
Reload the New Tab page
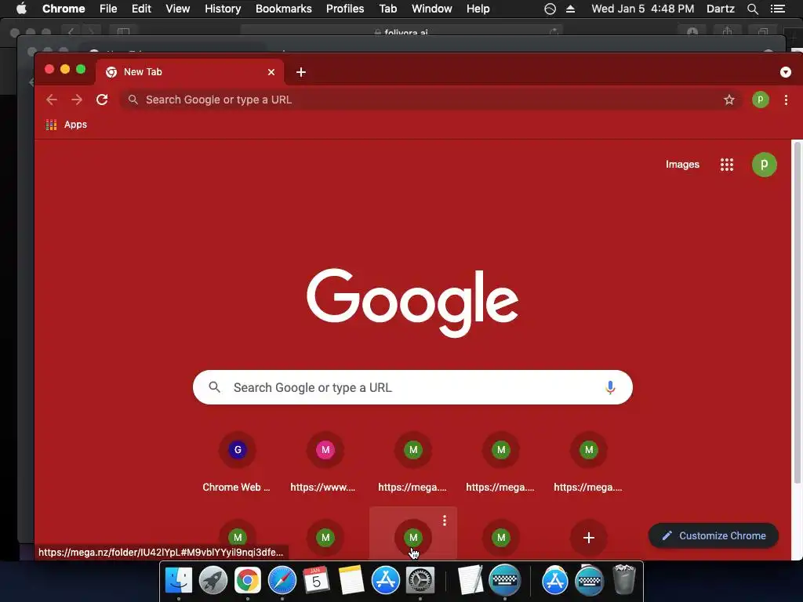point(102,100)
